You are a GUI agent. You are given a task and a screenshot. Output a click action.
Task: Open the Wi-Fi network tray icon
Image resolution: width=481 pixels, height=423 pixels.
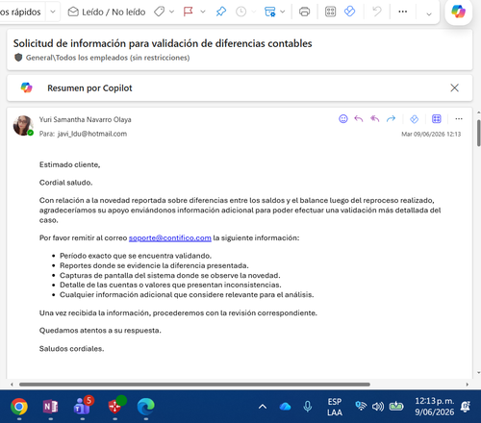(x=361, y=407)
